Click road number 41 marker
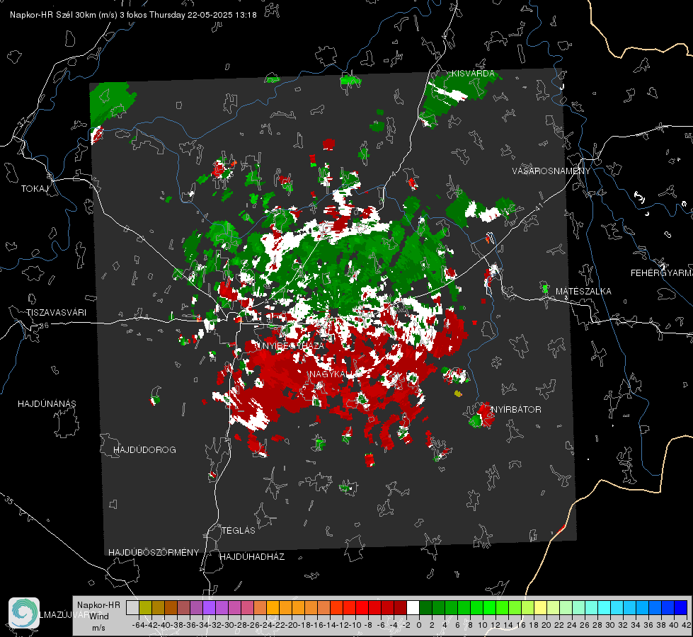This screenshot has width=693, height=637. pyautogui.click(x=538, y=207)
